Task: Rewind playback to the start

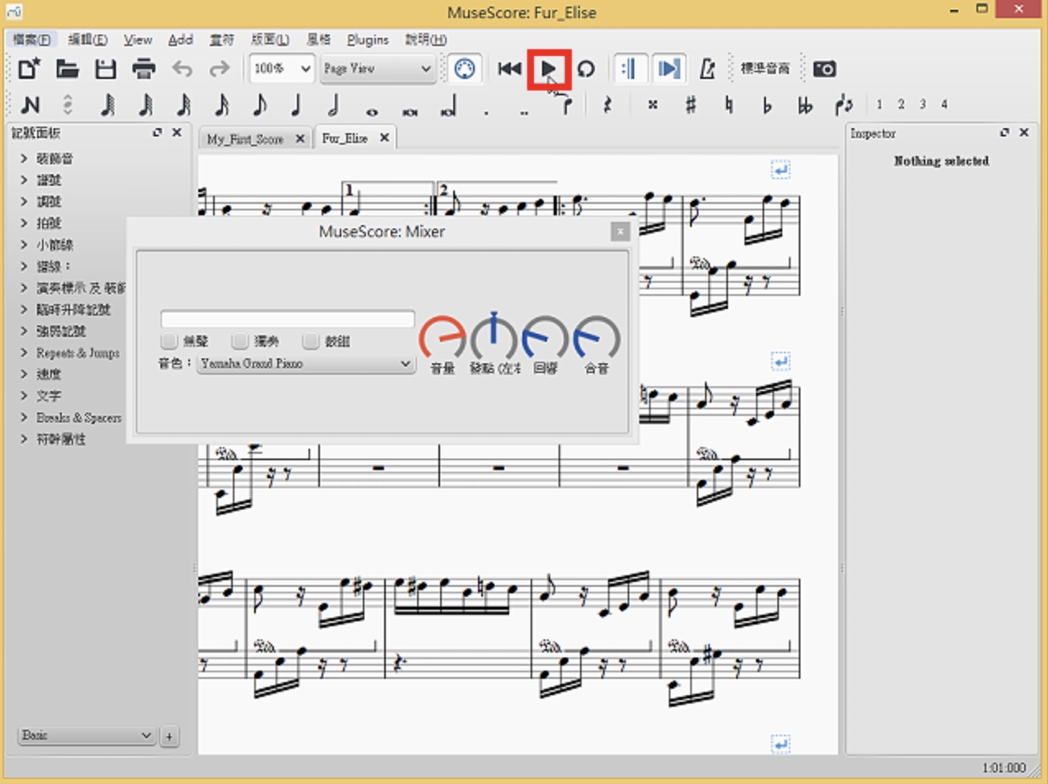Action: tap(509, 68)
